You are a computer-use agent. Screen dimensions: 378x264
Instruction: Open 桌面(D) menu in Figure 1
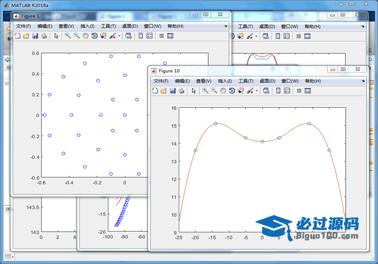coord(130,26)
